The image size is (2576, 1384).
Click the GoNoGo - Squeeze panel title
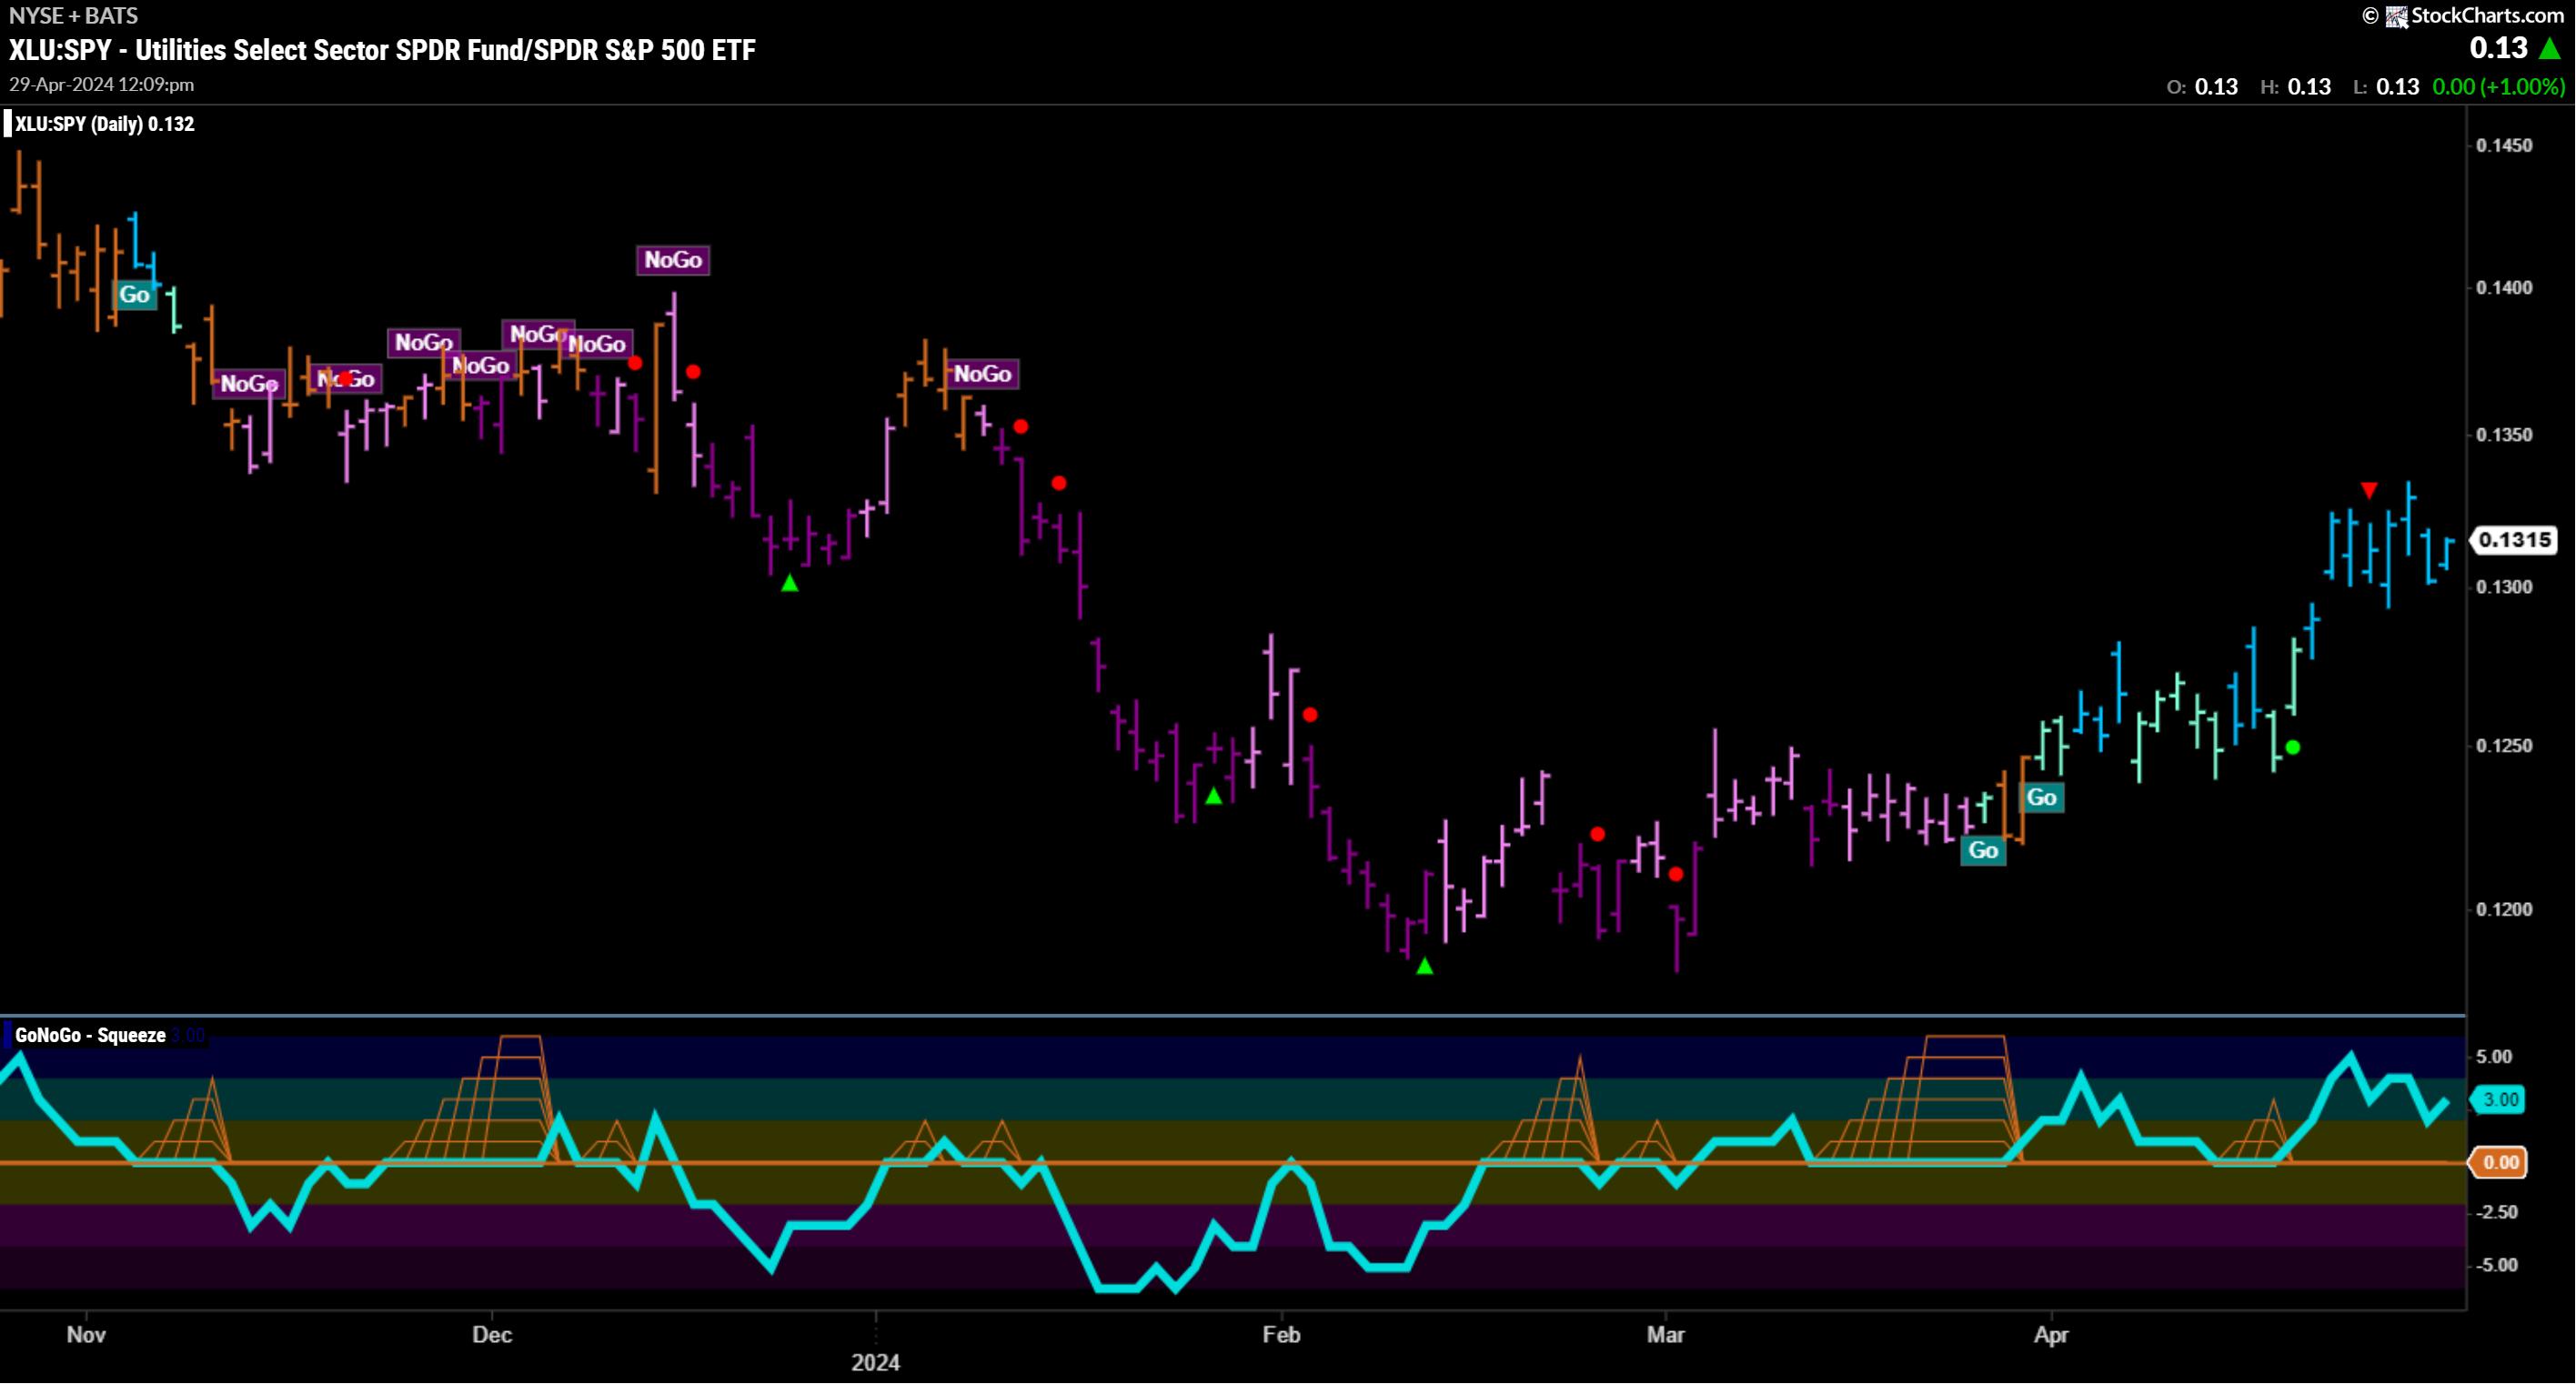tap(90, 1036)
